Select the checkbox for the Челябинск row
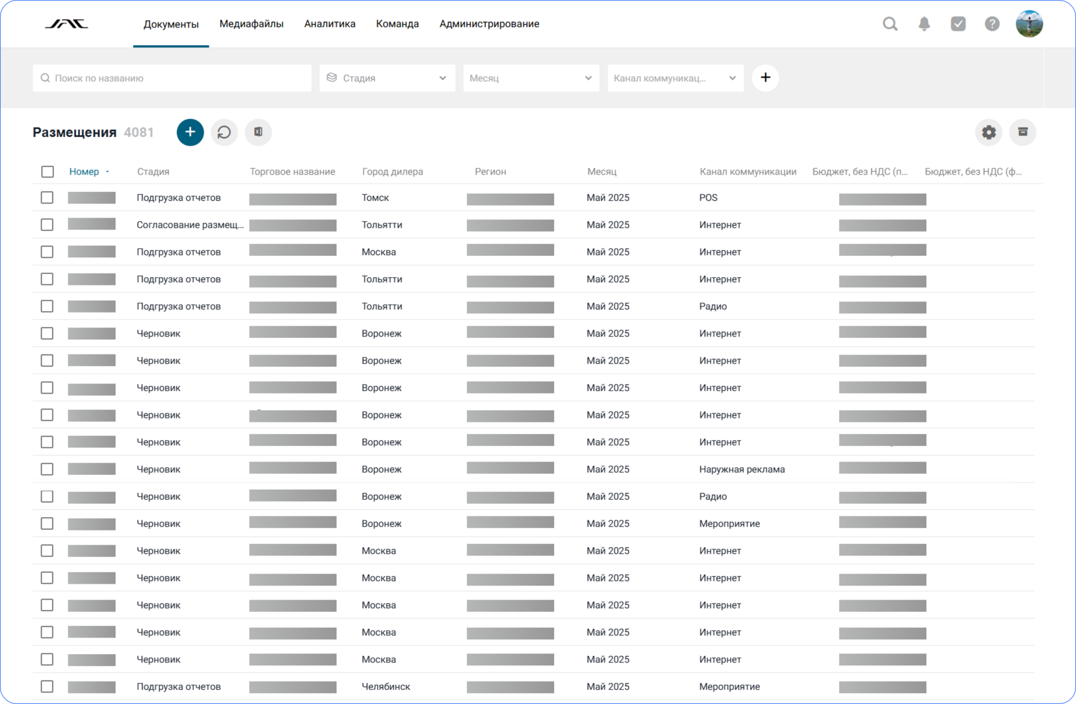Screen dimensions: 1076x704 pyautogui.click(x=47, y=687)
